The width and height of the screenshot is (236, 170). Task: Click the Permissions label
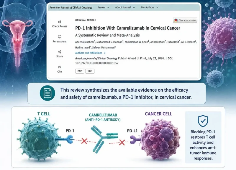60,41
